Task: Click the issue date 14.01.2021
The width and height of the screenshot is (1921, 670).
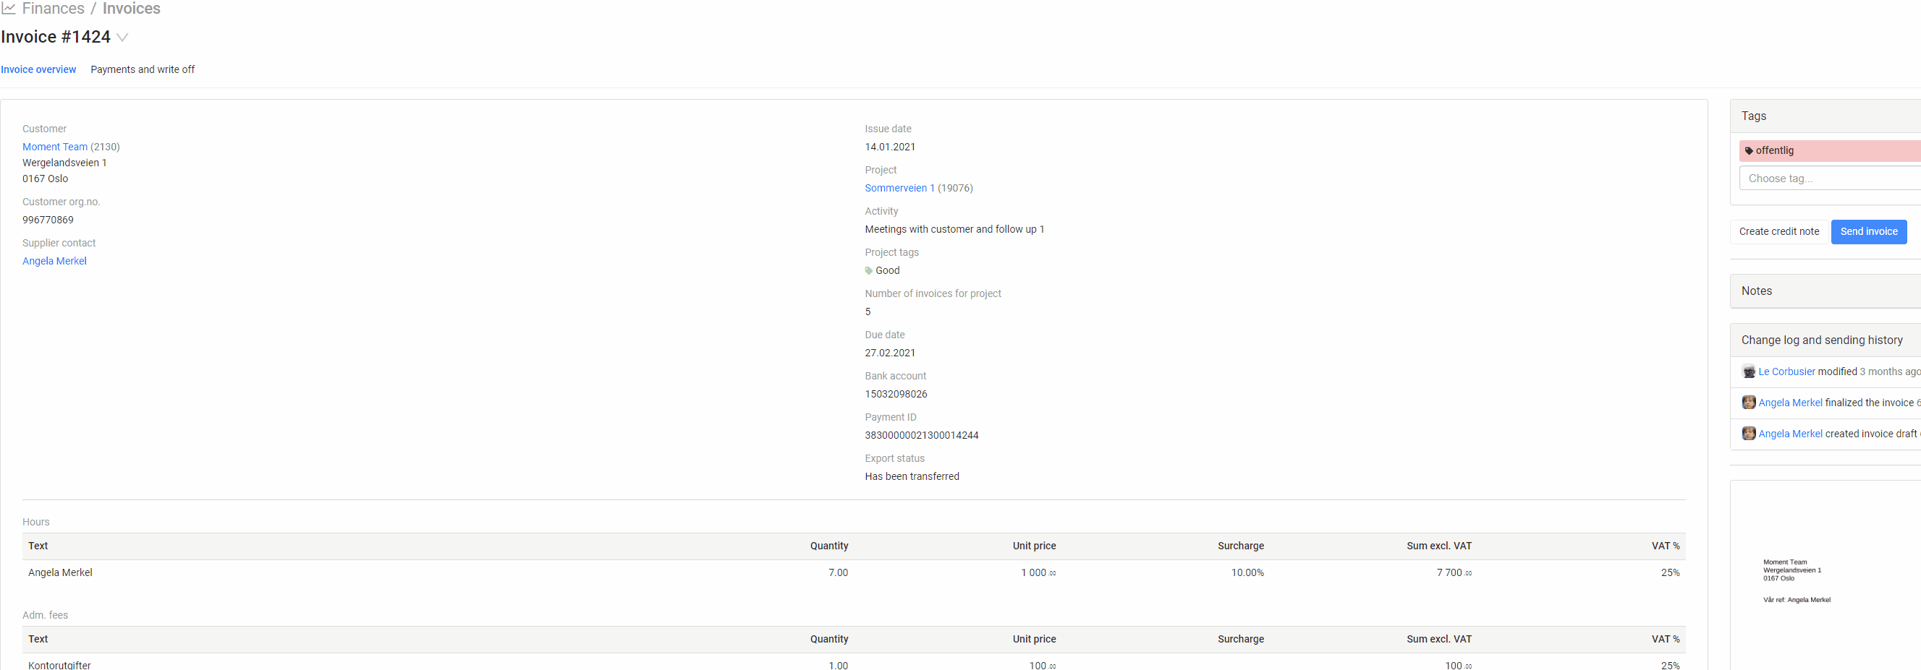Action: tap(890, 147)
